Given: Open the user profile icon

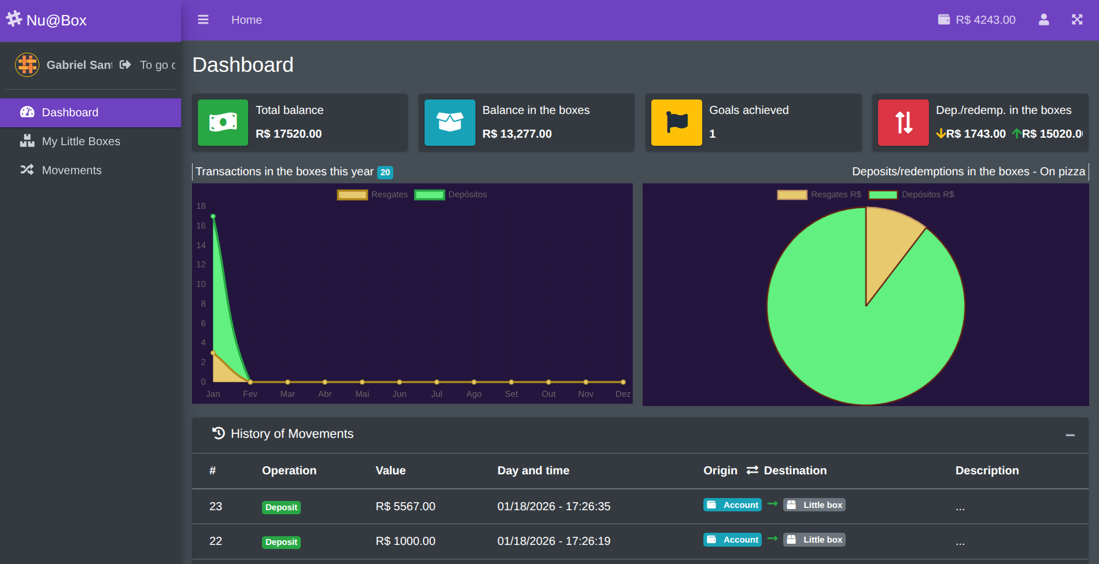Looking at the screenshot, I should [1043, 20].
